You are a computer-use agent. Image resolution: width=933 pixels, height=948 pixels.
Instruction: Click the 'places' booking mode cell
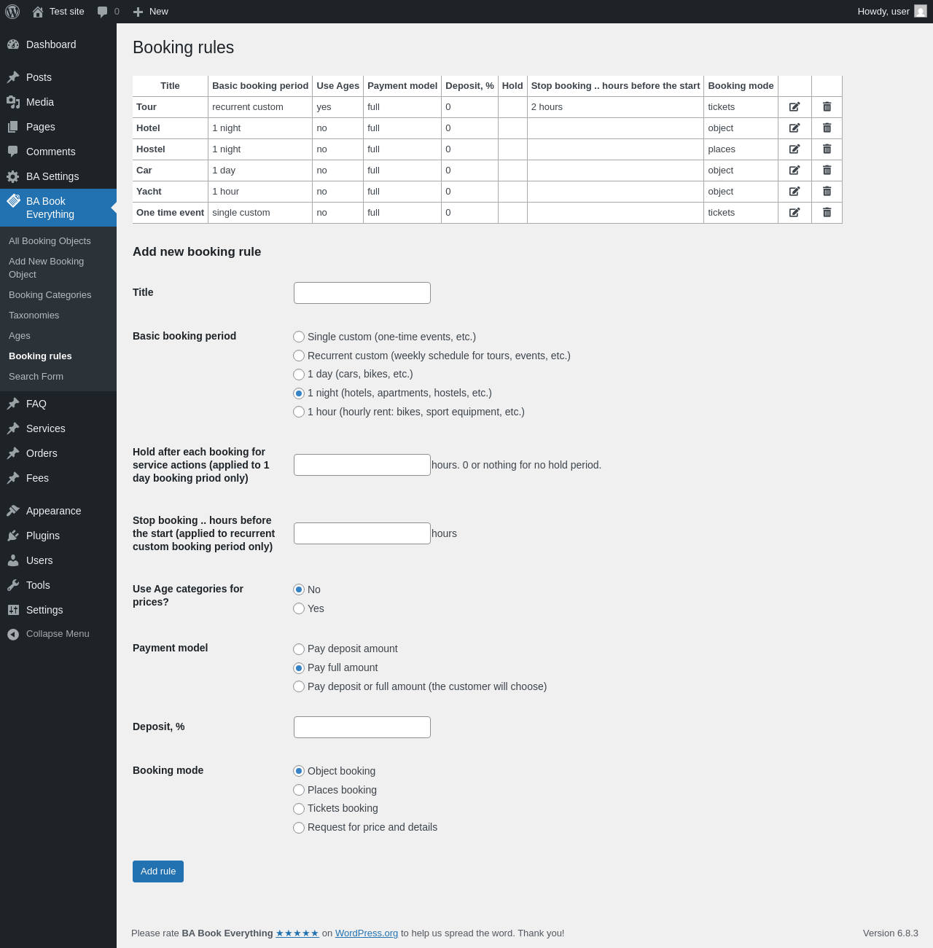741,149
